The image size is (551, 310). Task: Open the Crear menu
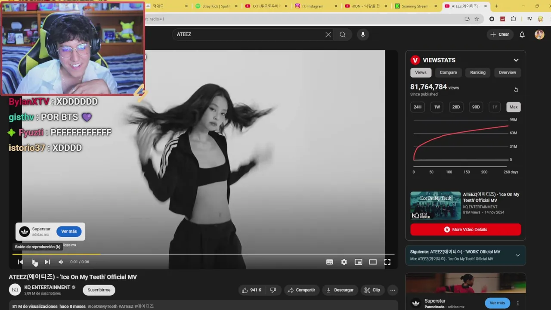click(499, 34)
